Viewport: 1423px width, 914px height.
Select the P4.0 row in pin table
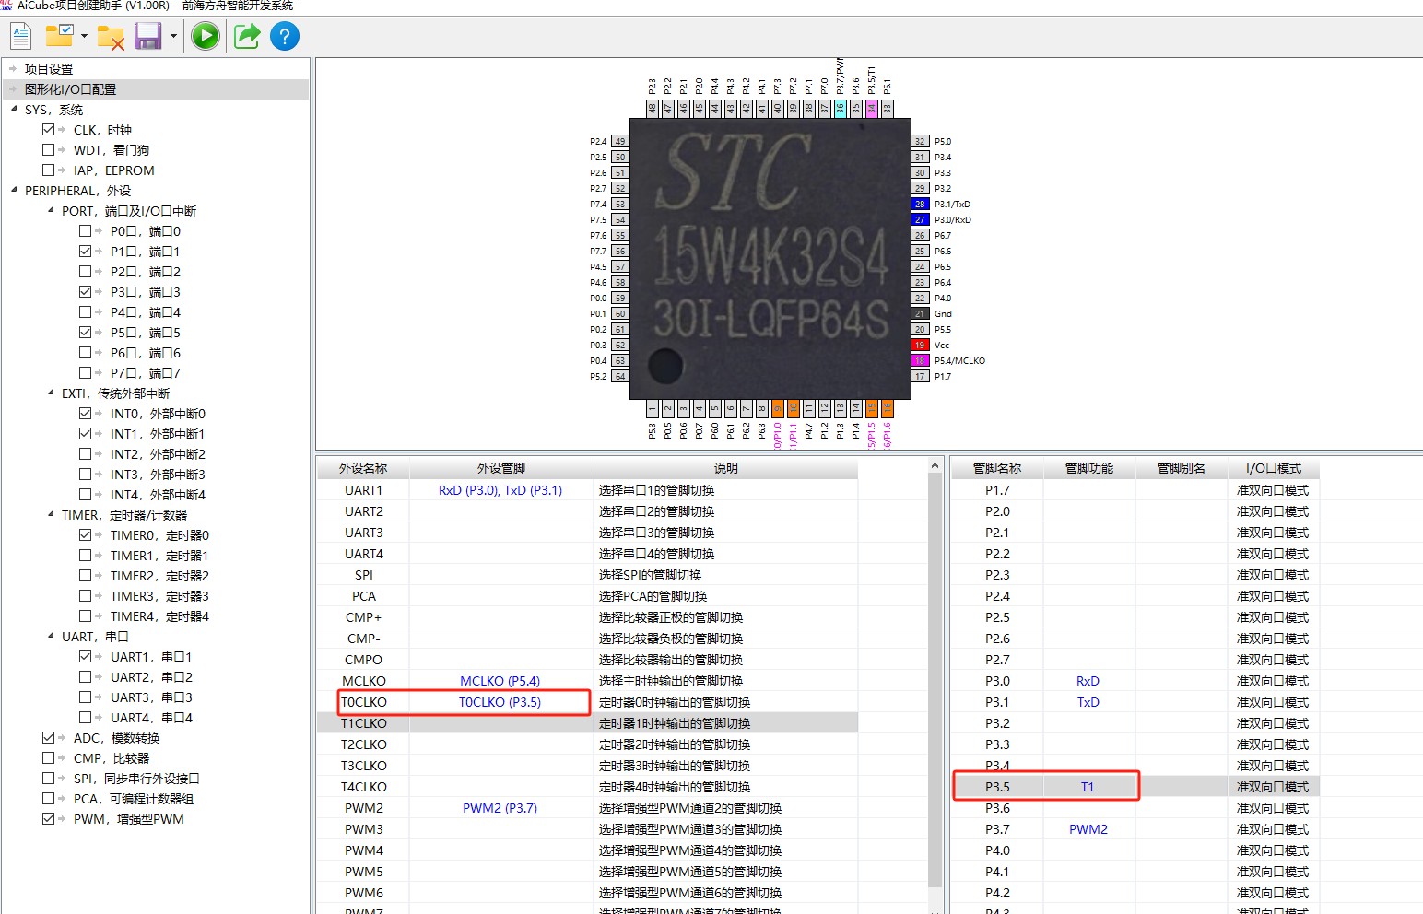click(1135, 850)
